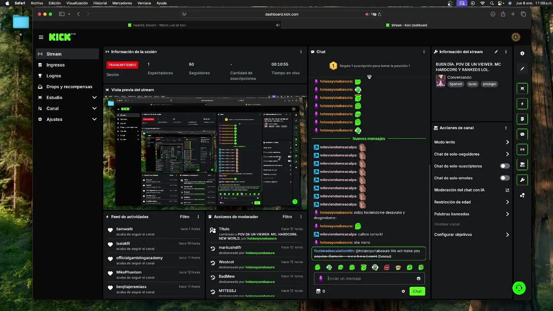Open options menu of Información de la sesión
The width and height of the screenshot is (553, 311).
pos(301,52)
